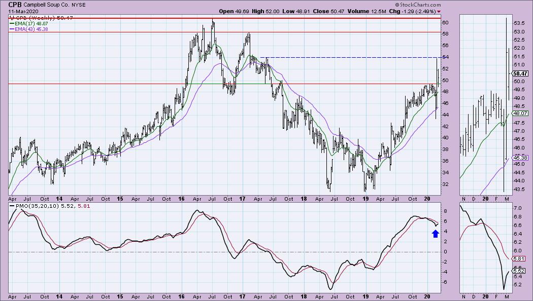Click the 54 label on the price axis
The width and height of the screenshot is (533, 301).
tap(445, 57)
